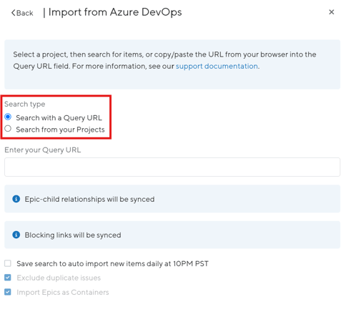Focus the Enter your Query URL field

pyautogui.click(x=172, y=167)
